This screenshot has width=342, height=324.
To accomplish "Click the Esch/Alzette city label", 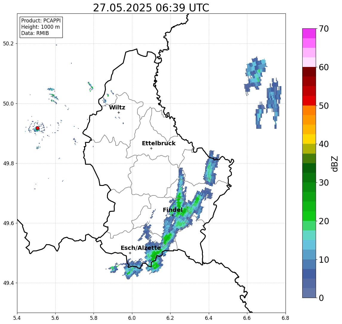I will [141, 248].
